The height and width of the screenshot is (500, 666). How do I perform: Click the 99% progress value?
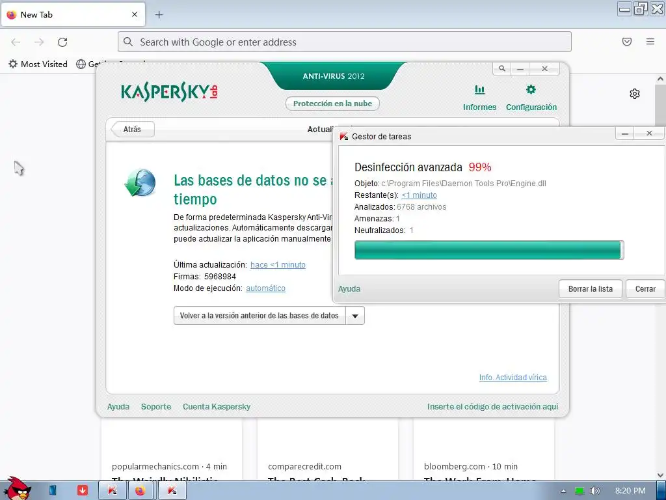tap(480, 167)
